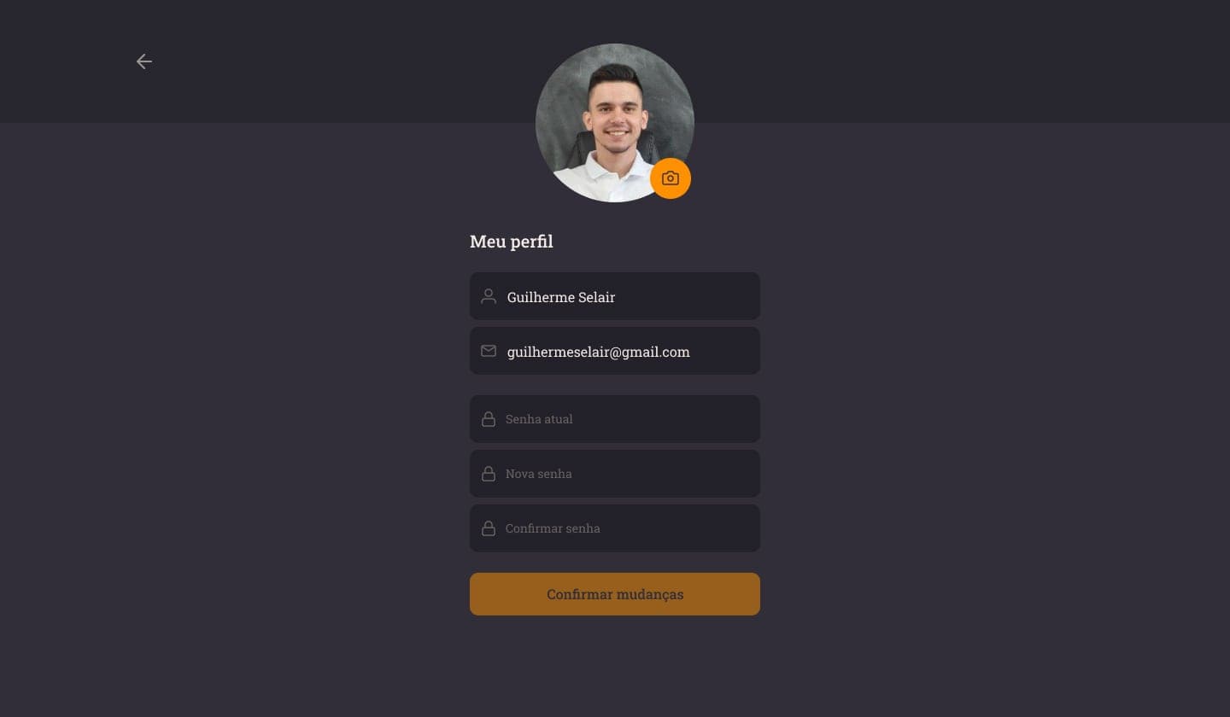Viewport: 1230px width, 717px height.
Task: Focus the name field containing Guilherme Selair
Action: [615, 296]
